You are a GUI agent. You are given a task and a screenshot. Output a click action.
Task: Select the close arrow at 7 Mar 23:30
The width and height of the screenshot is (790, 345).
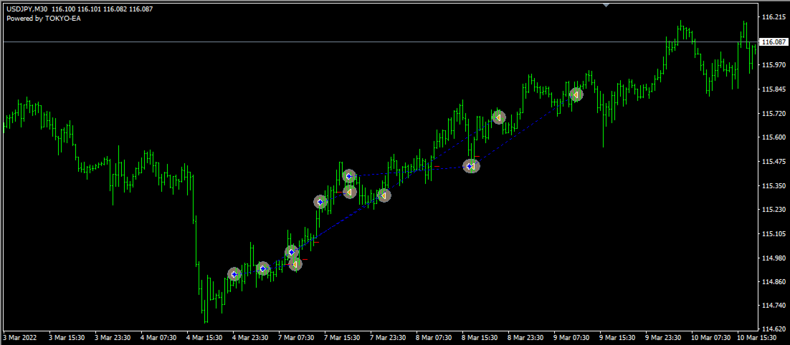[x=384, y=195]
